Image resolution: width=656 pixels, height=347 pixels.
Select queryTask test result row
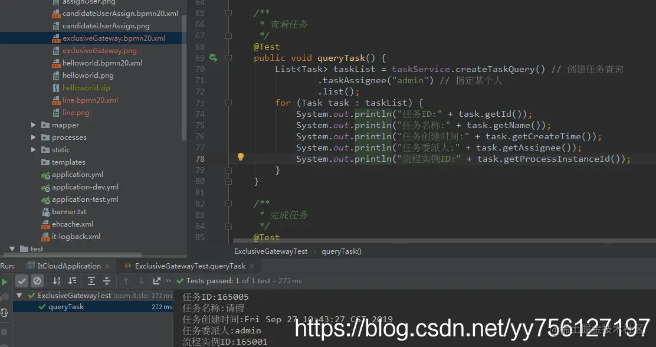tap(93, 307)
